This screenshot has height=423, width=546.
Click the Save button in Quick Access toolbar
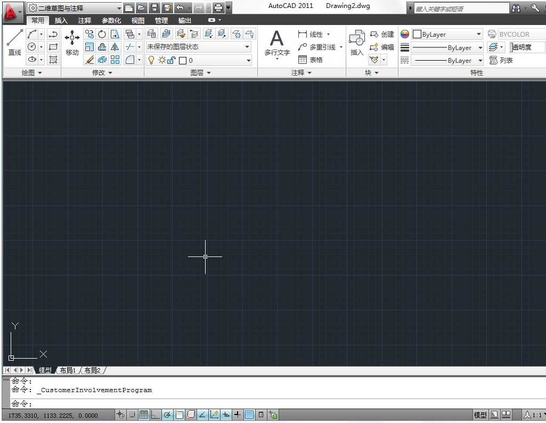[154, 7]
